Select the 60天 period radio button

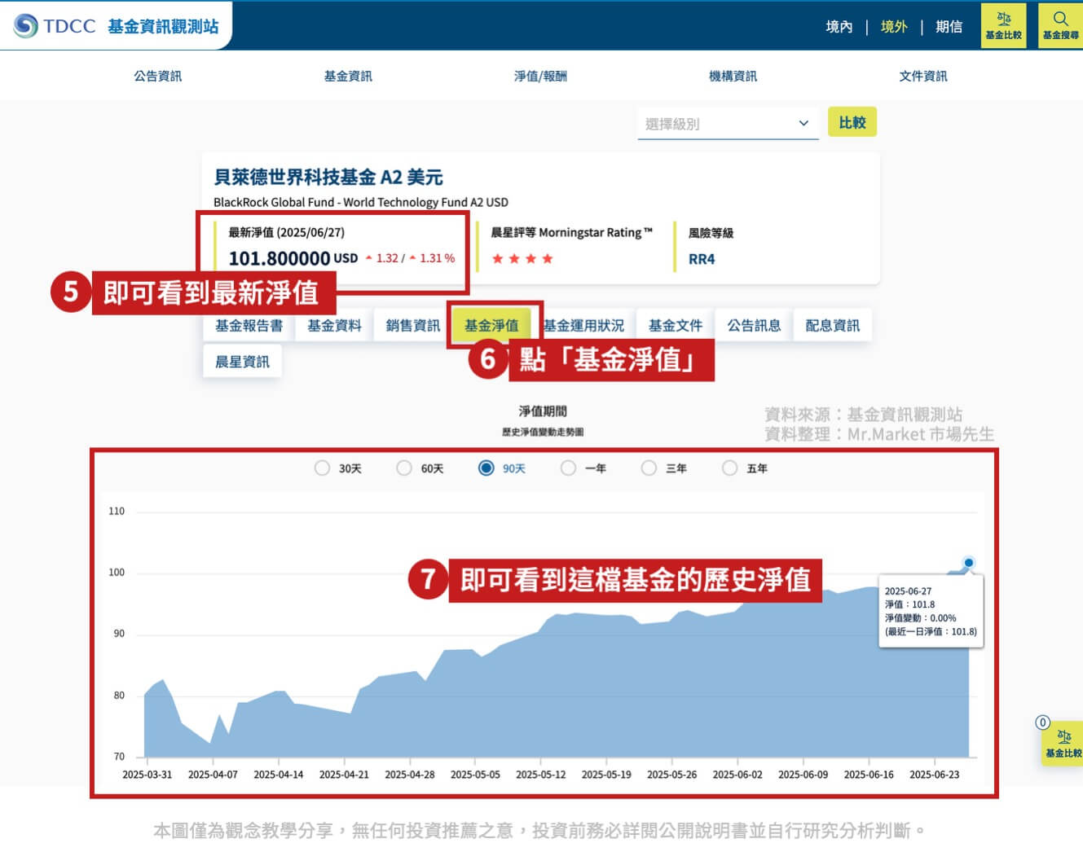click(404, 468)
